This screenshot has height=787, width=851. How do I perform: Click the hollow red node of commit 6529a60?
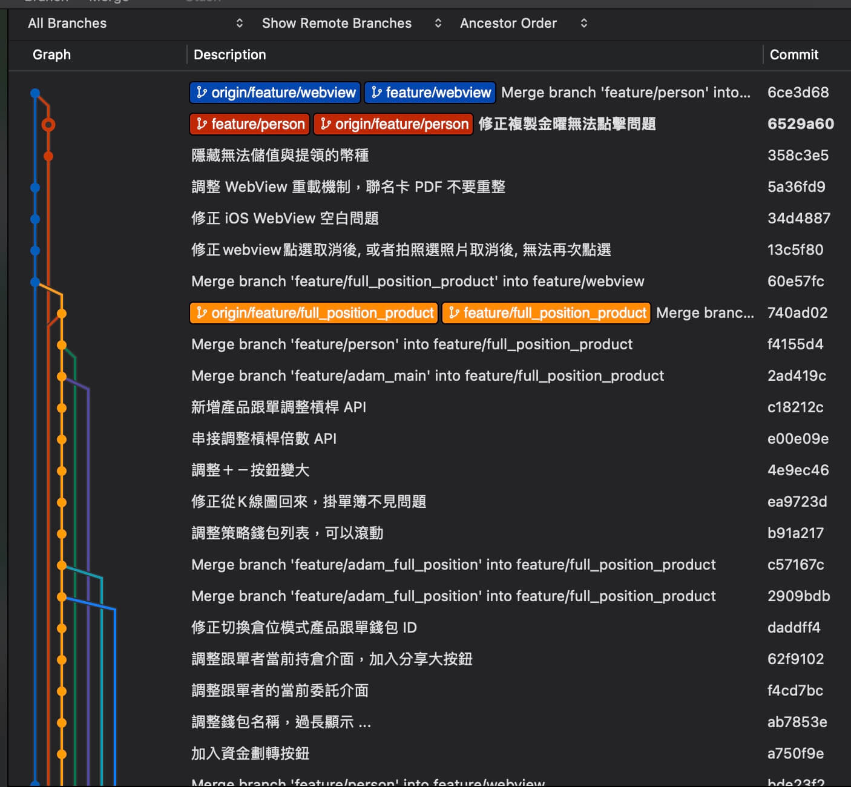[x=48, y=125]
